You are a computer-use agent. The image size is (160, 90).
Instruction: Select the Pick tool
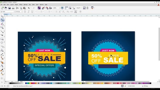(x=2, y=16)
